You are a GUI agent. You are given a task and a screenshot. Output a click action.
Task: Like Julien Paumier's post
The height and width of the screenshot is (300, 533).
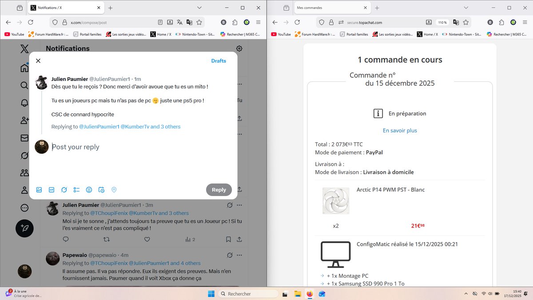pyautogui.click(x=147, y=239)
